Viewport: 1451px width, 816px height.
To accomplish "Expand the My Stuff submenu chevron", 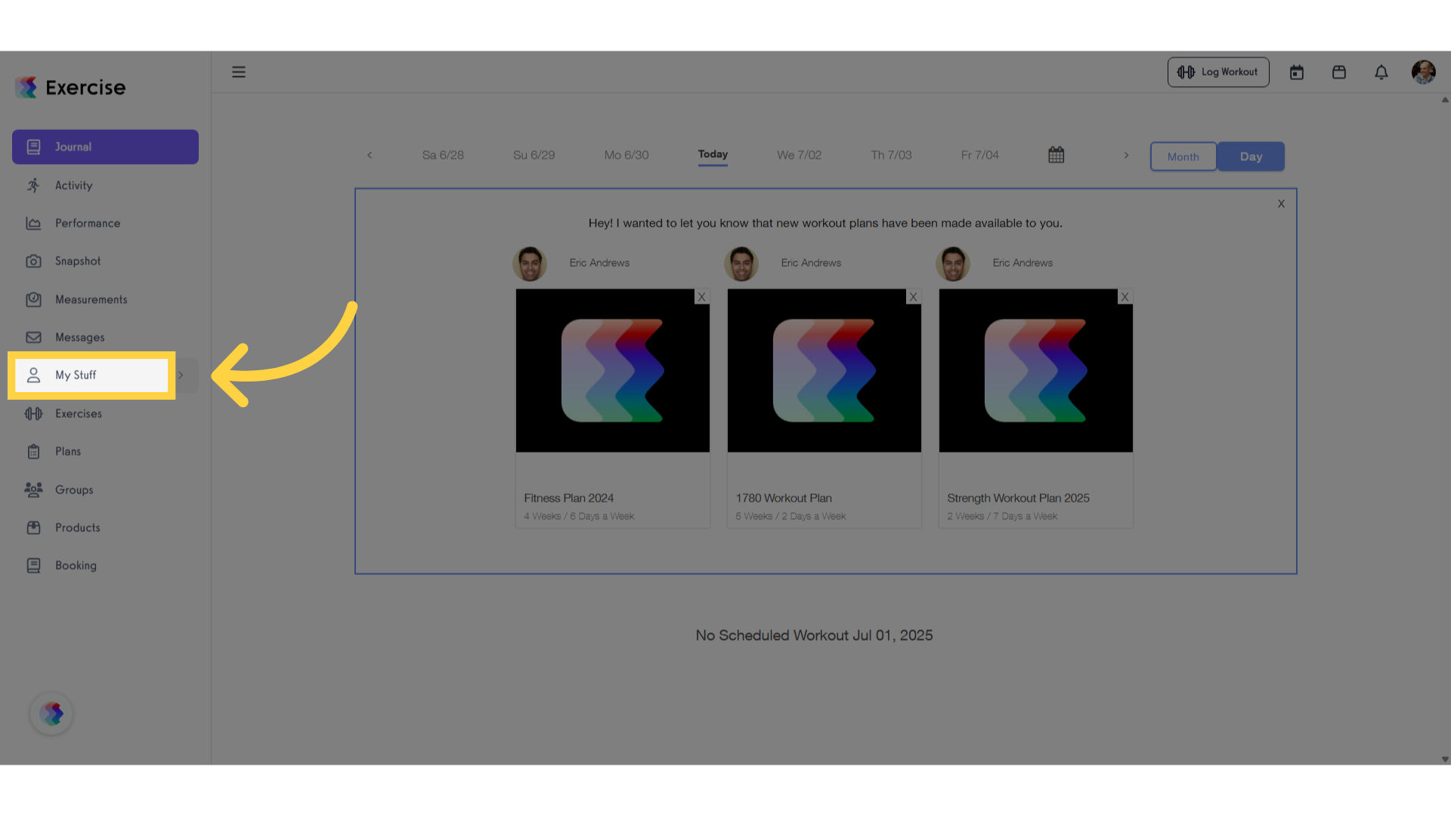I will pos(181,375).
